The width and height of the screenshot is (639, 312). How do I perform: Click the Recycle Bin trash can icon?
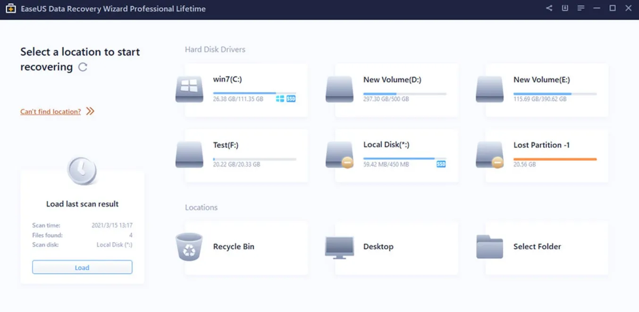click(x=189, y=246)
